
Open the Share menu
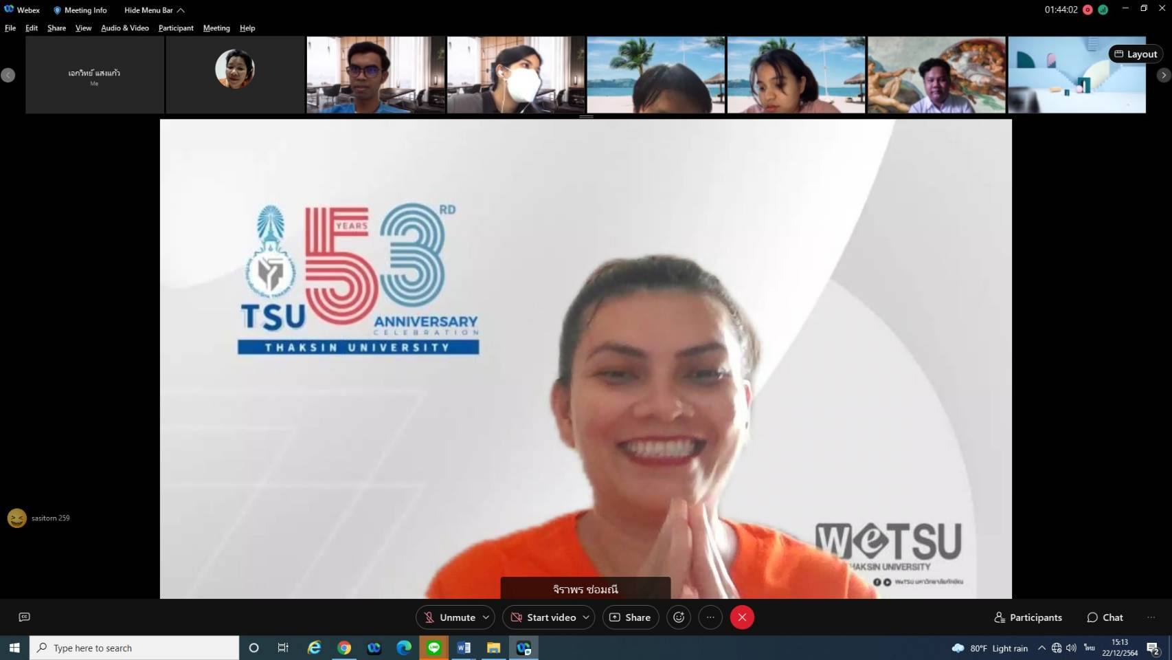(56, 28)
